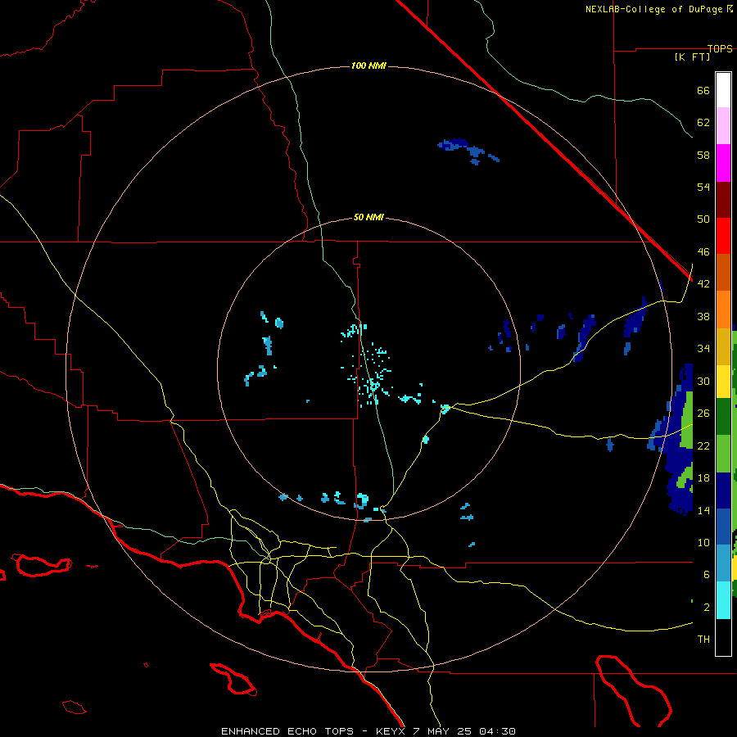Click the 14 value on the legend scale
The height and width of the screenshot is (737, 737).
click(703, 510)
